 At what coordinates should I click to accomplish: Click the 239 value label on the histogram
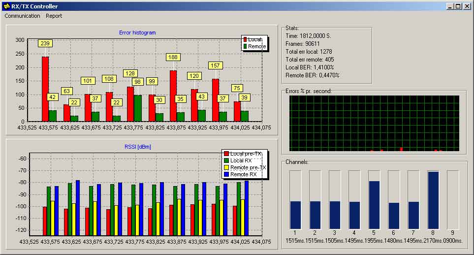45,43
